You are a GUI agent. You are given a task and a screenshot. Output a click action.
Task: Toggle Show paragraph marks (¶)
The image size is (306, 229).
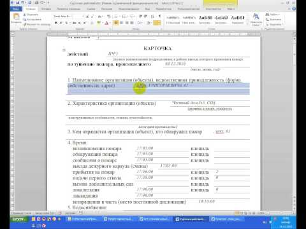pos(159,17)
